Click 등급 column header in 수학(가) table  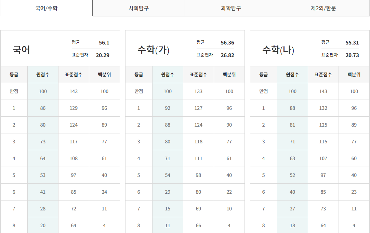click(138, 75)
